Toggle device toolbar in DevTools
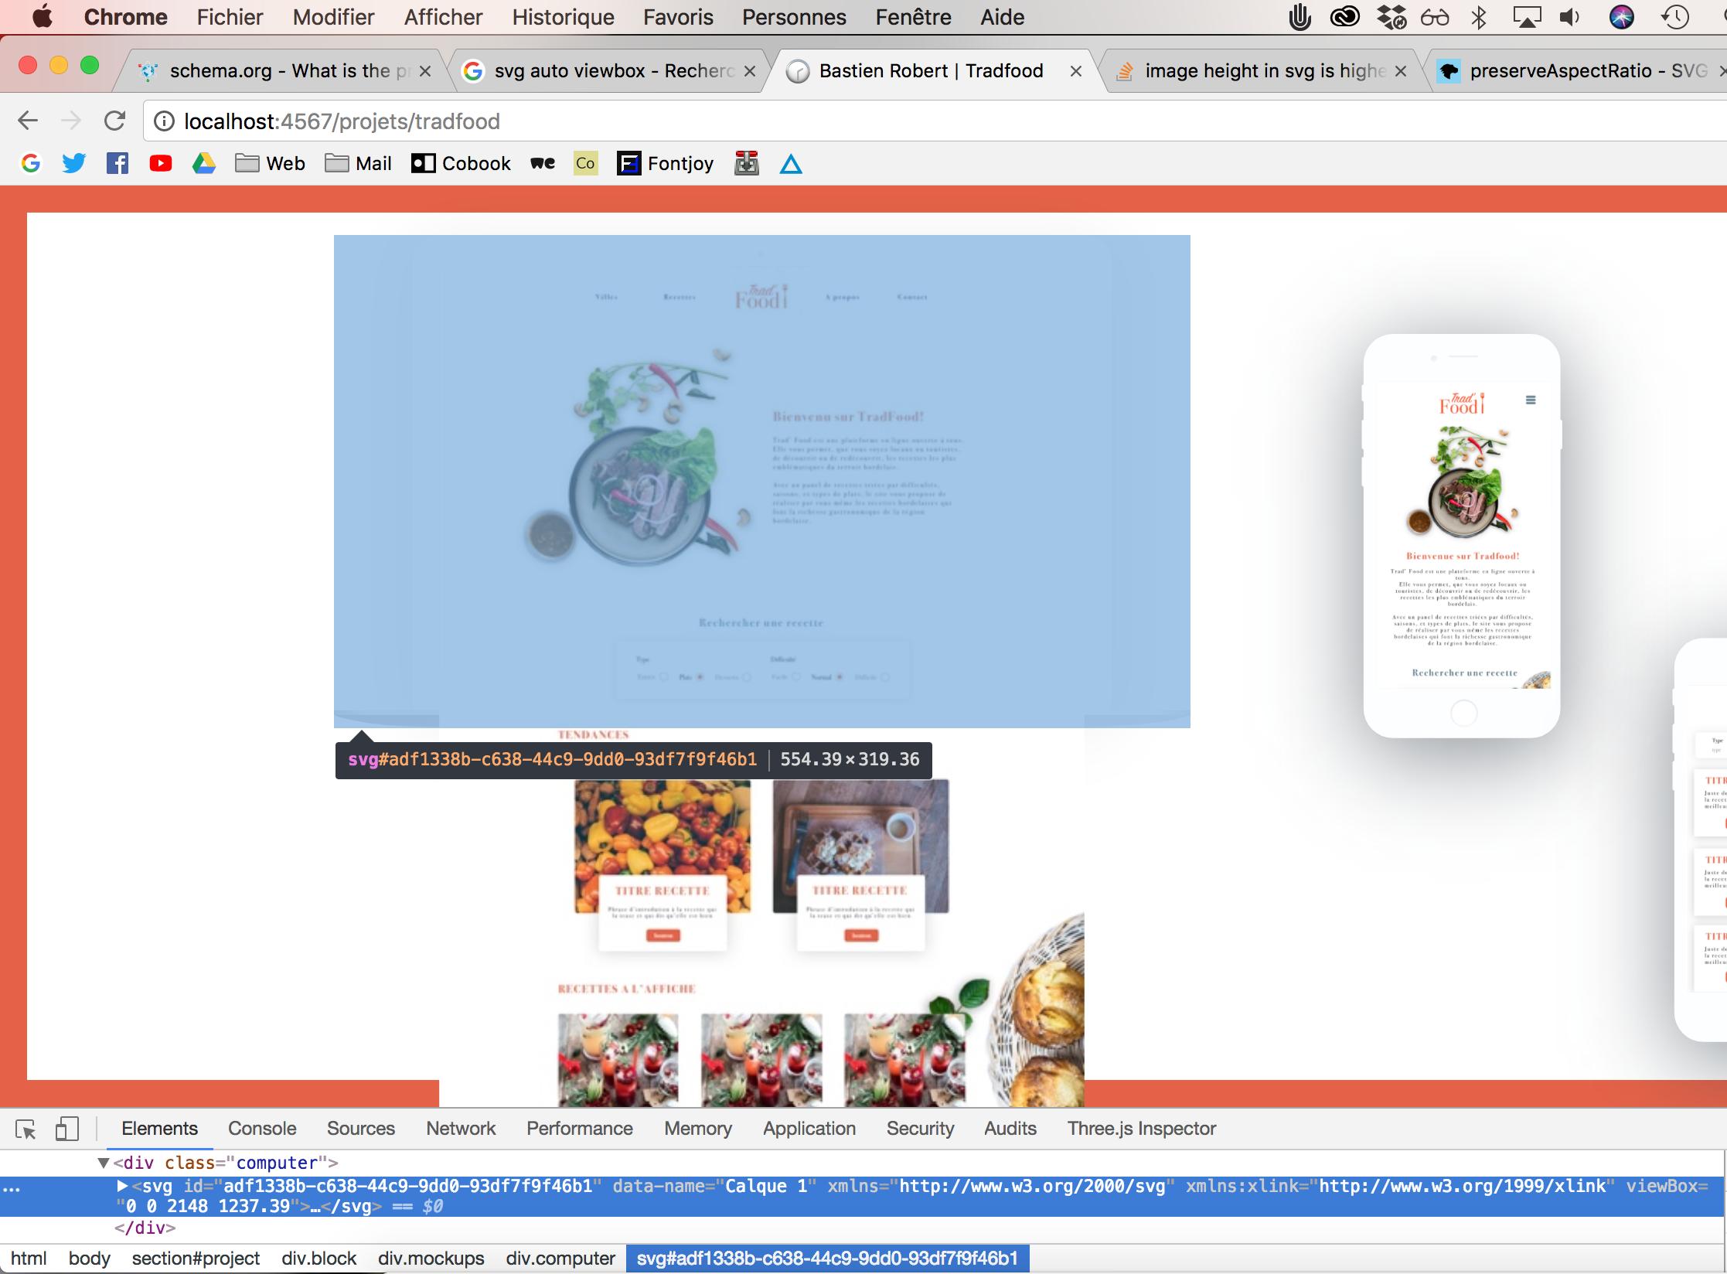This screenshot has width=1727, height=1274. coord(67,1129)
